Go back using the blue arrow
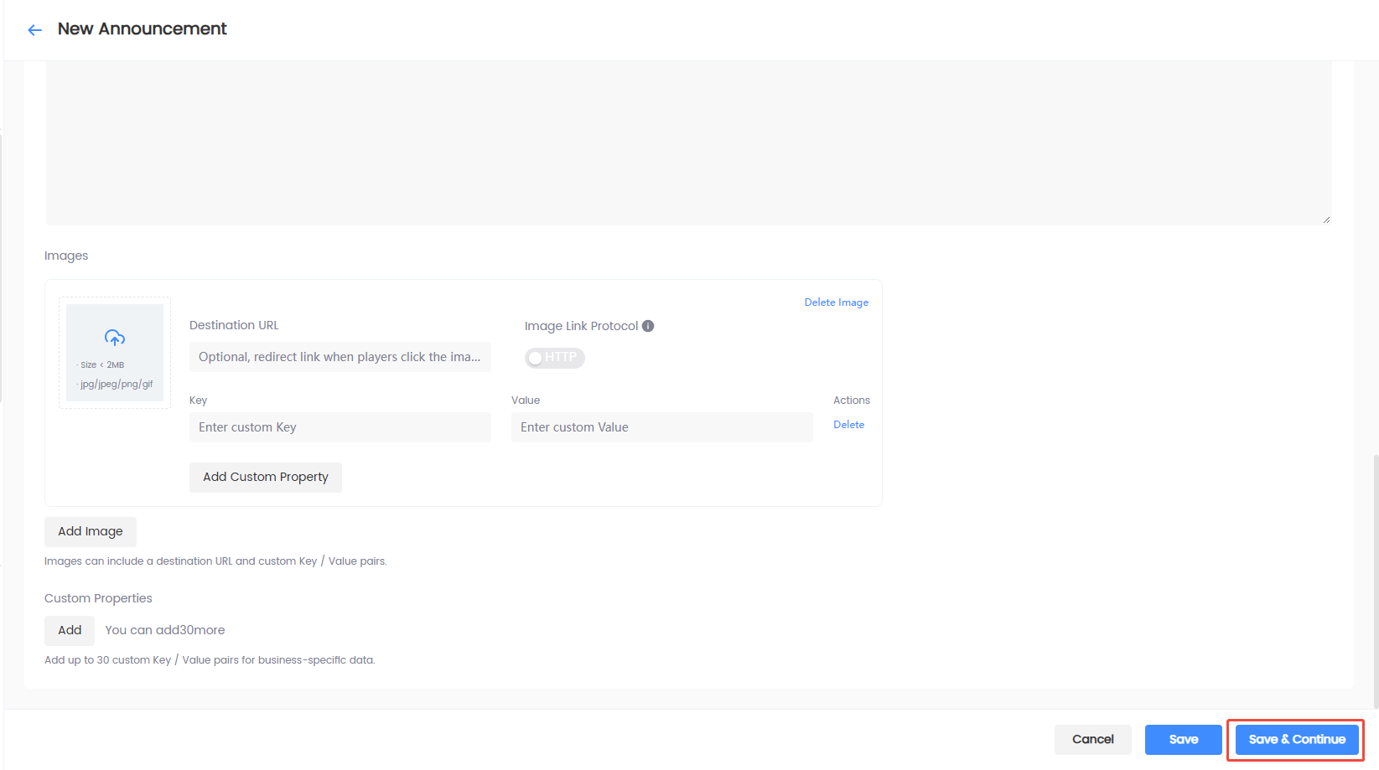 [x=34, y=30]
